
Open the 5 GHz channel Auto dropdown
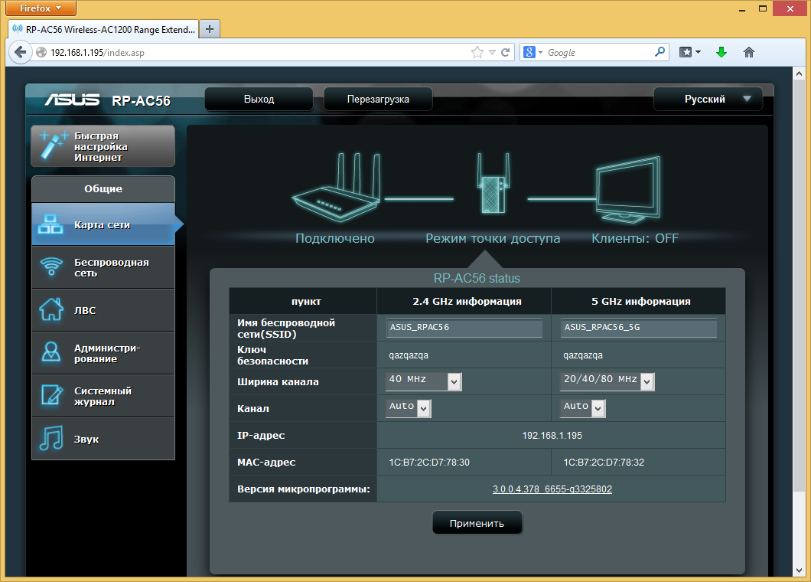coord(583,408)
